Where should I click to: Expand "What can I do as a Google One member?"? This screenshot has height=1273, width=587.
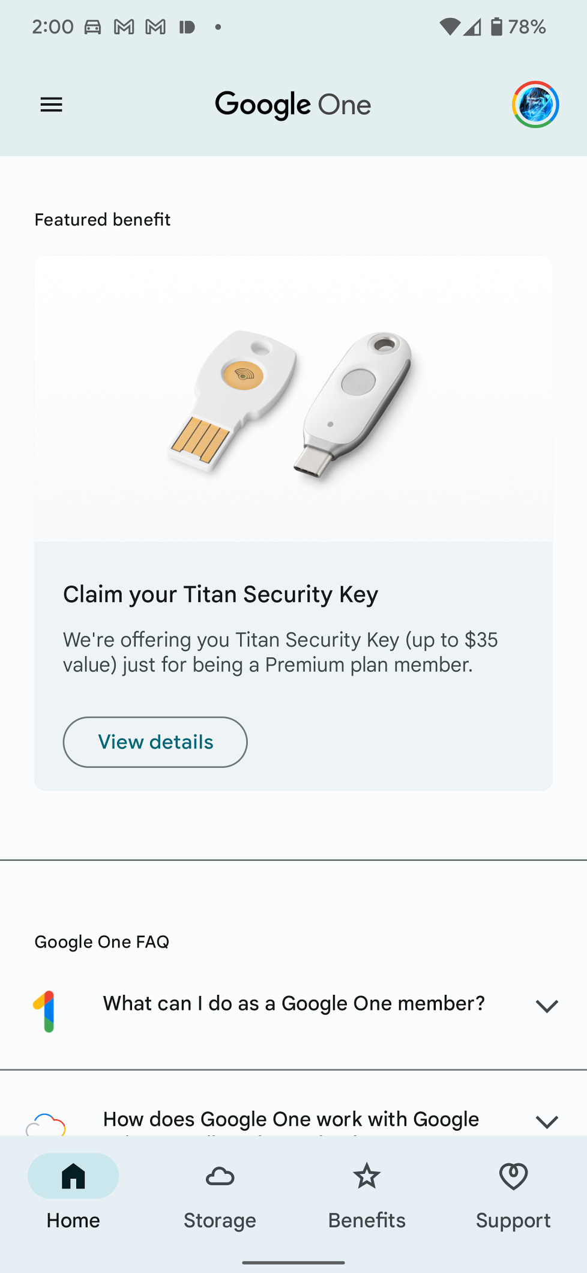(293, 1003)
